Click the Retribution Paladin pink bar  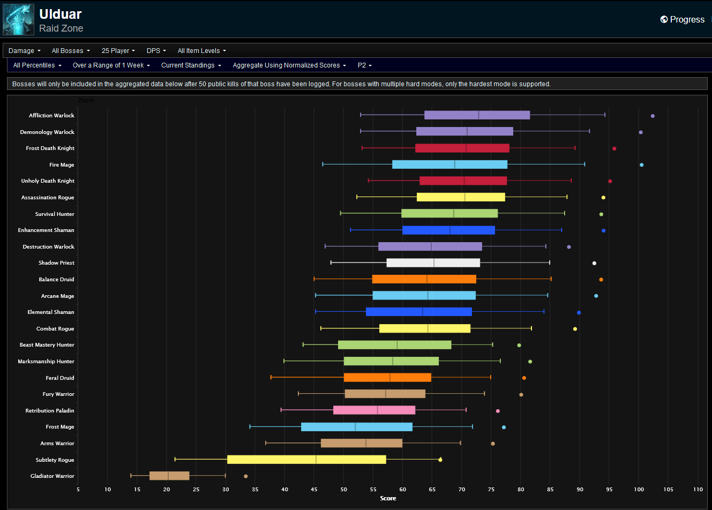[374, 410]
